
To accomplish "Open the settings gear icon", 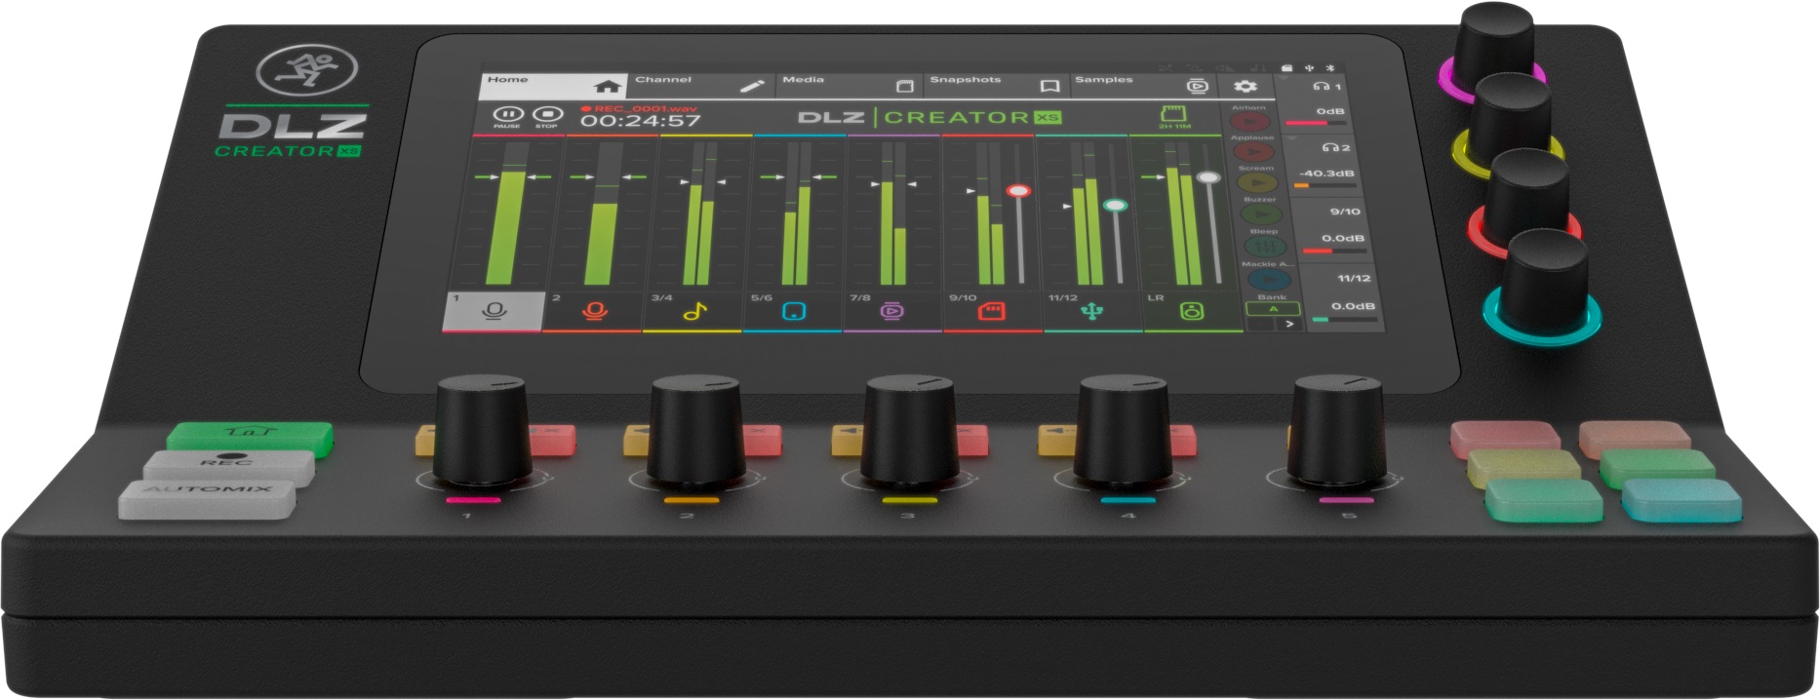I will 1246,86.
